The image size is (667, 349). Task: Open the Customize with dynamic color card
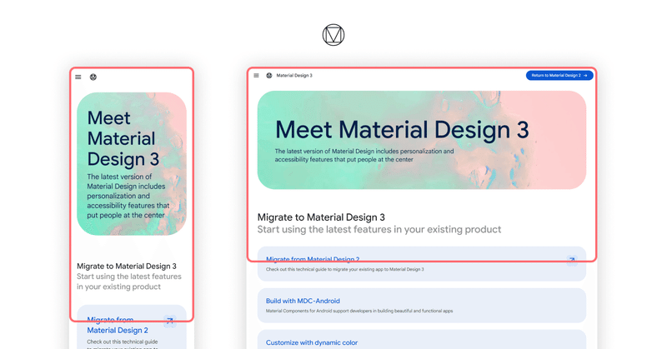point(422,339)
